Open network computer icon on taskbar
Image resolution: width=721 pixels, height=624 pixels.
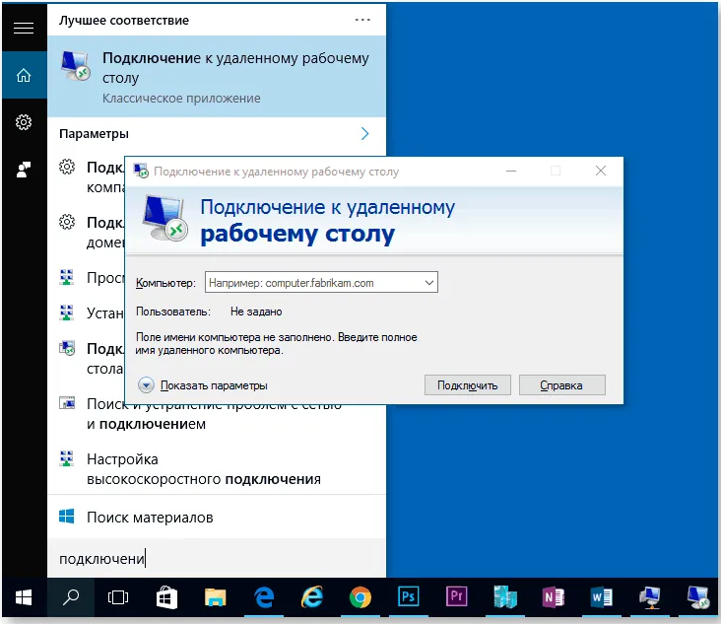pos(650,597)
